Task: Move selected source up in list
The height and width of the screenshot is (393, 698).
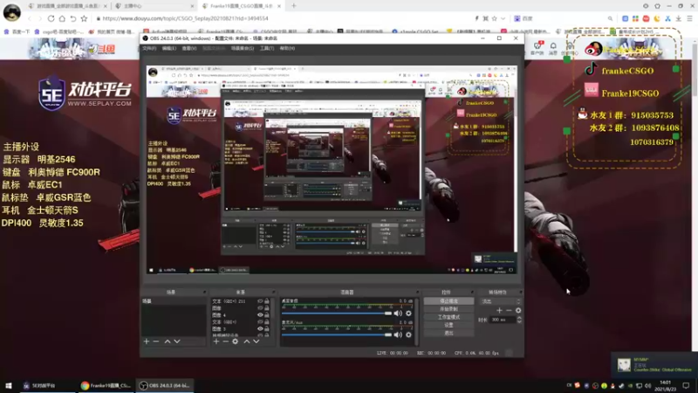Action: pyautogui.click(x=247, y=341)
